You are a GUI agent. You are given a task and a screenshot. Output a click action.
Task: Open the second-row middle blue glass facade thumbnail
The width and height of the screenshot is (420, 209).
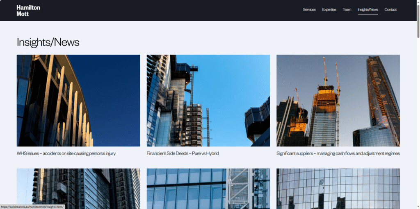208,189
